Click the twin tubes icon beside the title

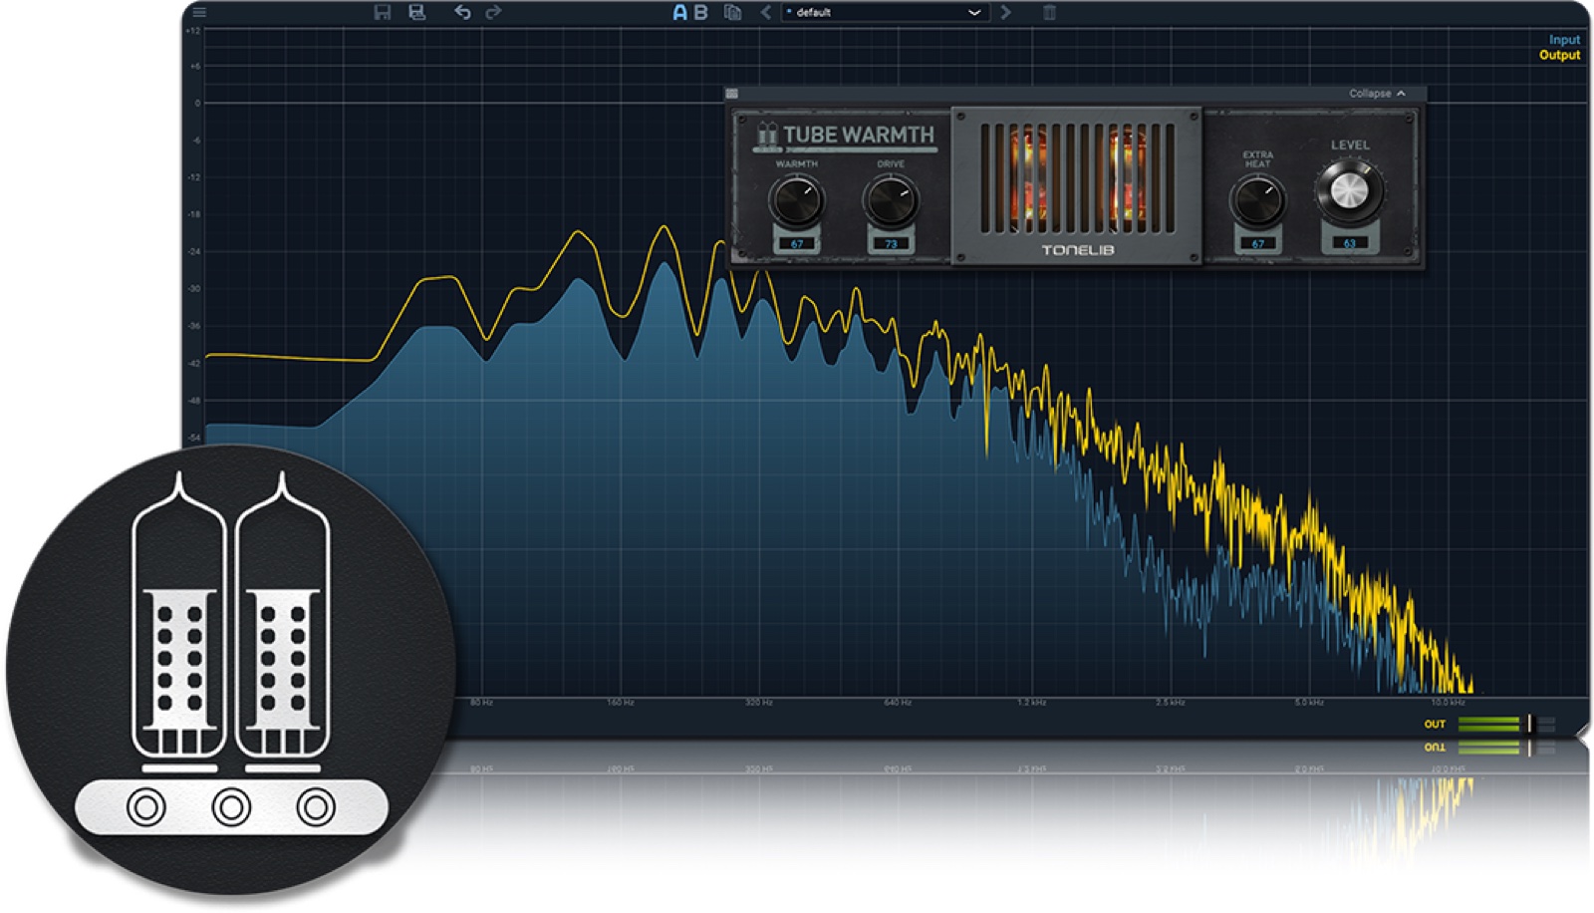click(x=766, y=135)
